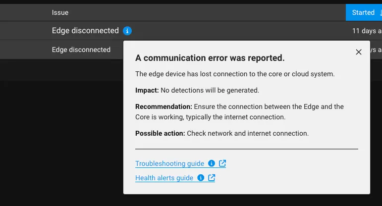Click external-link icon beside Health alerts guide
This screenshot has height=206, width=382.
[x=212, y=178]
